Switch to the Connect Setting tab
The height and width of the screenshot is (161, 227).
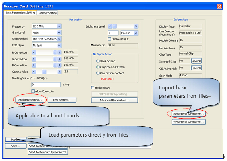coord(47,13)
